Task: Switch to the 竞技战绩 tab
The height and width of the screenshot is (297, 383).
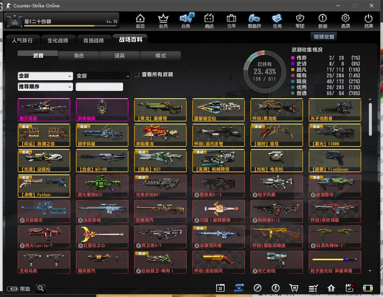Action: [94, 40]
